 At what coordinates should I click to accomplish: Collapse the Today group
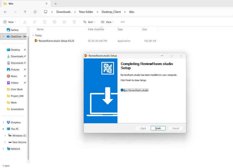point(33,36)
